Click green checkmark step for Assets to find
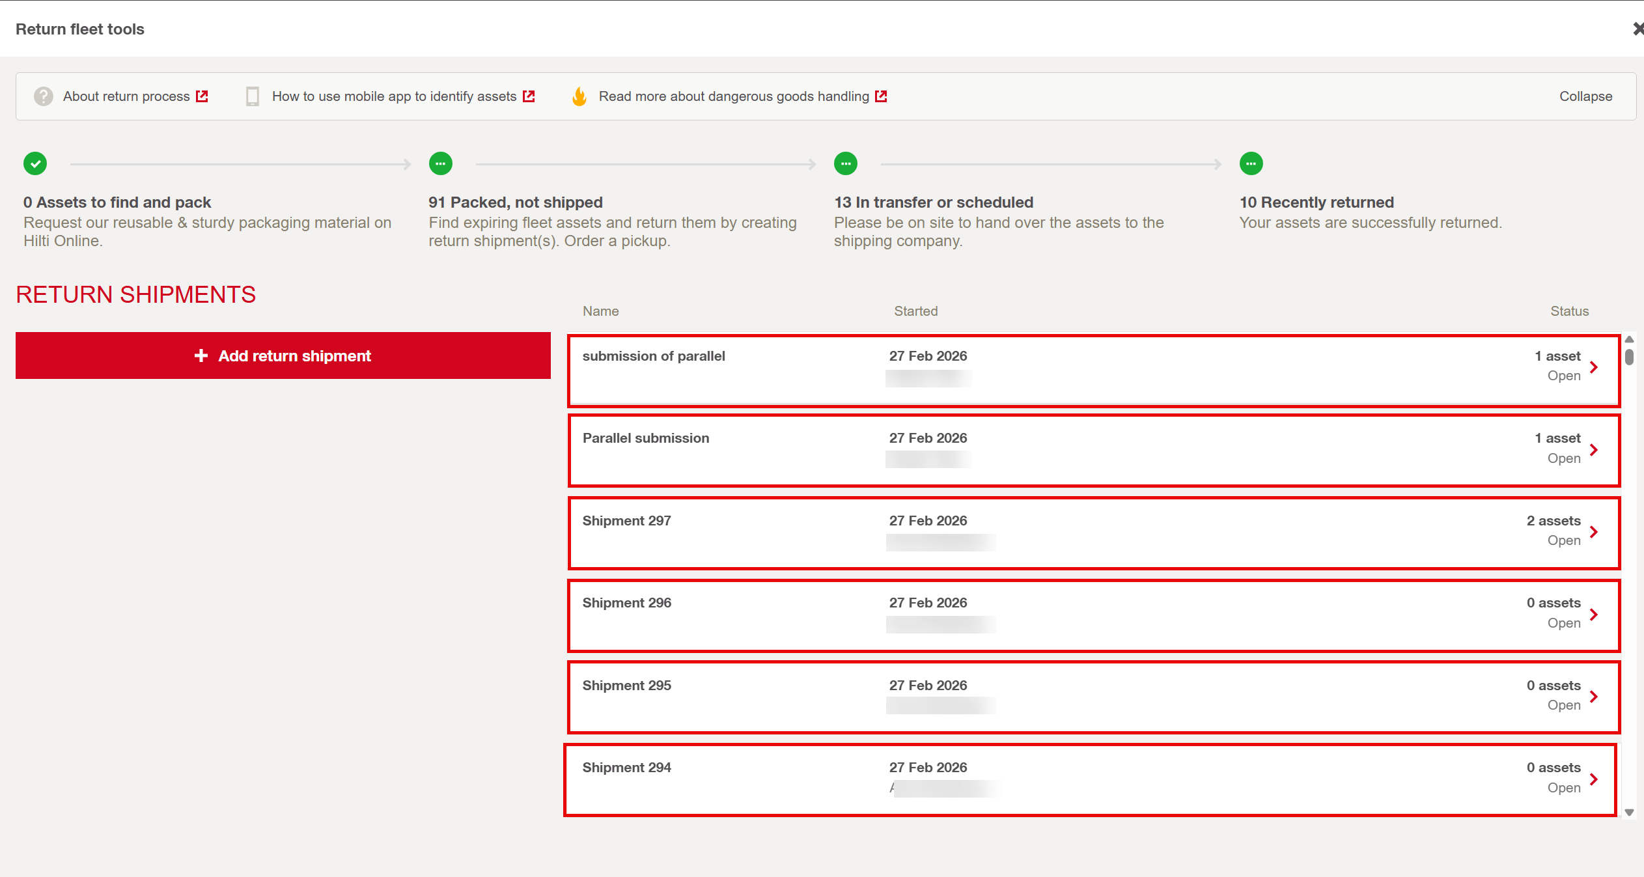This screenshot has height=877, width=1644. [x=35, y=163]
